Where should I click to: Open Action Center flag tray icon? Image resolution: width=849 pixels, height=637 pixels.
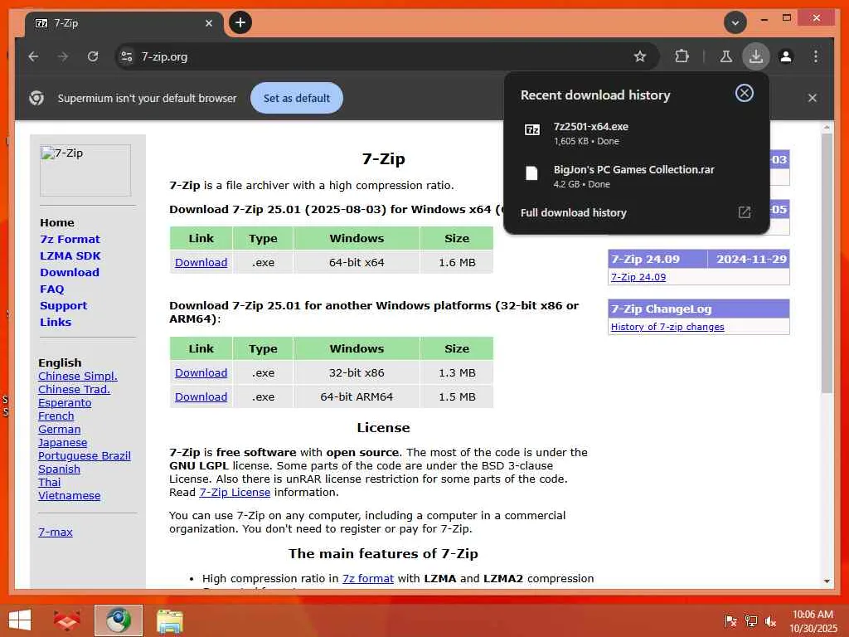[x=730, y=620]
